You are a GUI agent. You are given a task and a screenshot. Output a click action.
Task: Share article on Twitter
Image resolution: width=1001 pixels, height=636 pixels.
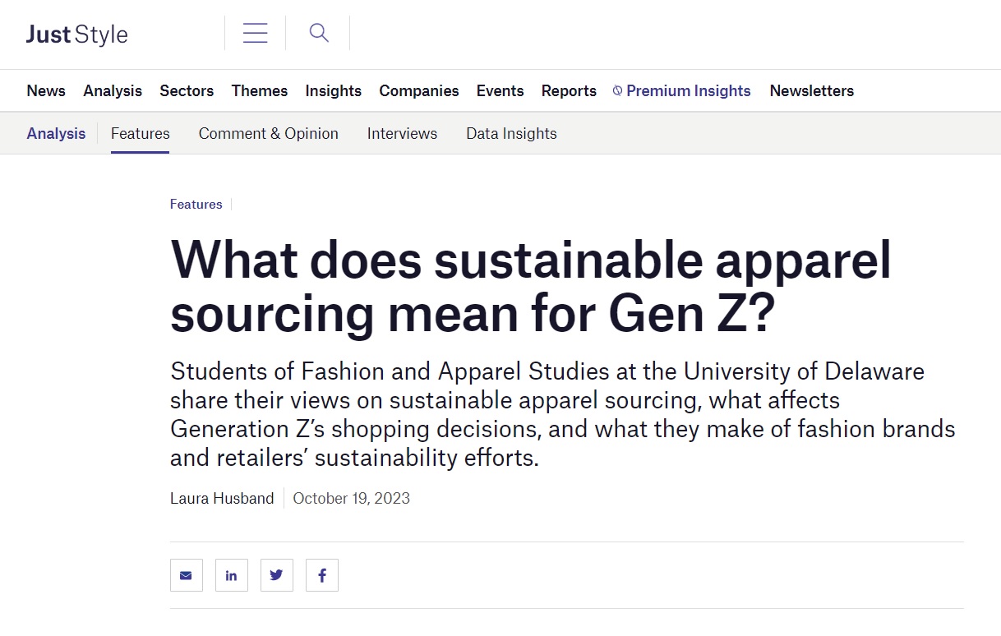point(277,575)
